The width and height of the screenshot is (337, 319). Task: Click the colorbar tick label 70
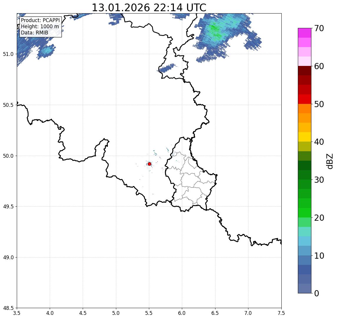click(x=319, y=28)
